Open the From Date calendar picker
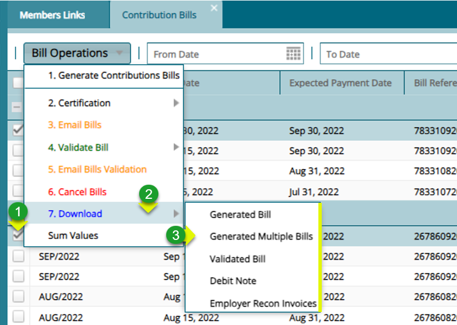The height and width of the screenshot is (325, 457). 292,54
